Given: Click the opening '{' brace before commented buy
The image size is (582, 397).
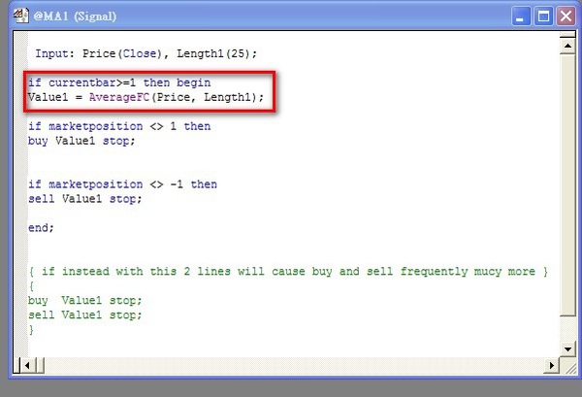Looking at the screenshot, I should [x=32, y=286].
